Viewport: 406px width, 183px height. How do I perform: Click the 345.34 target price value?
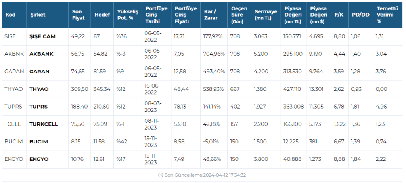click(102, 89)
